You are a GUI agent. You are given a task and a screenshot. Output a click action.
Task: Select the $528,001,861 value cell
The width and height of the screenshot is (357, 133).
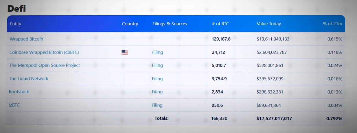tap(270, 65)
